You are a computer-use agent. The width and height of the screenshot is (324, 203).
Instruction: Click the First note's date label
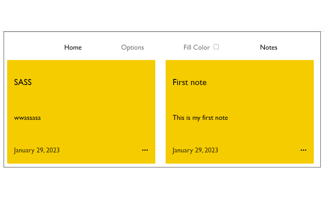point(195,150)
